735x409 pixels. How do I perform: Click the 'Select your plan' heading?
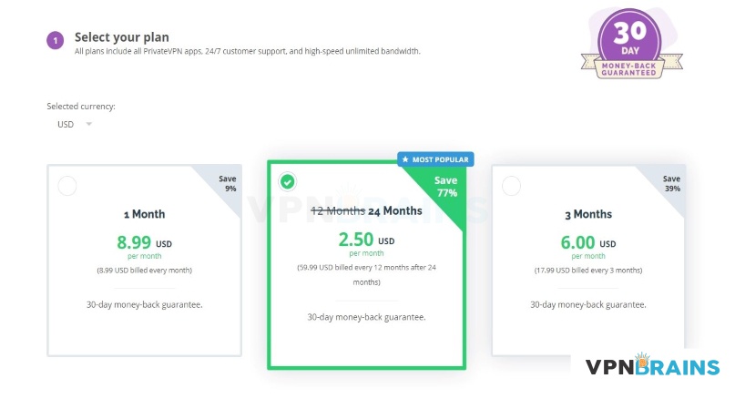tap(122, 37)
